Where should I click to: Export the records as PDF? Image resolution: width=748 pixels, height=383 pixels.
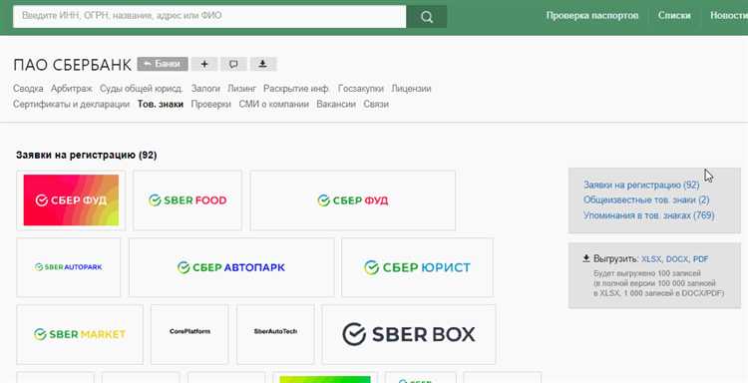701,259
